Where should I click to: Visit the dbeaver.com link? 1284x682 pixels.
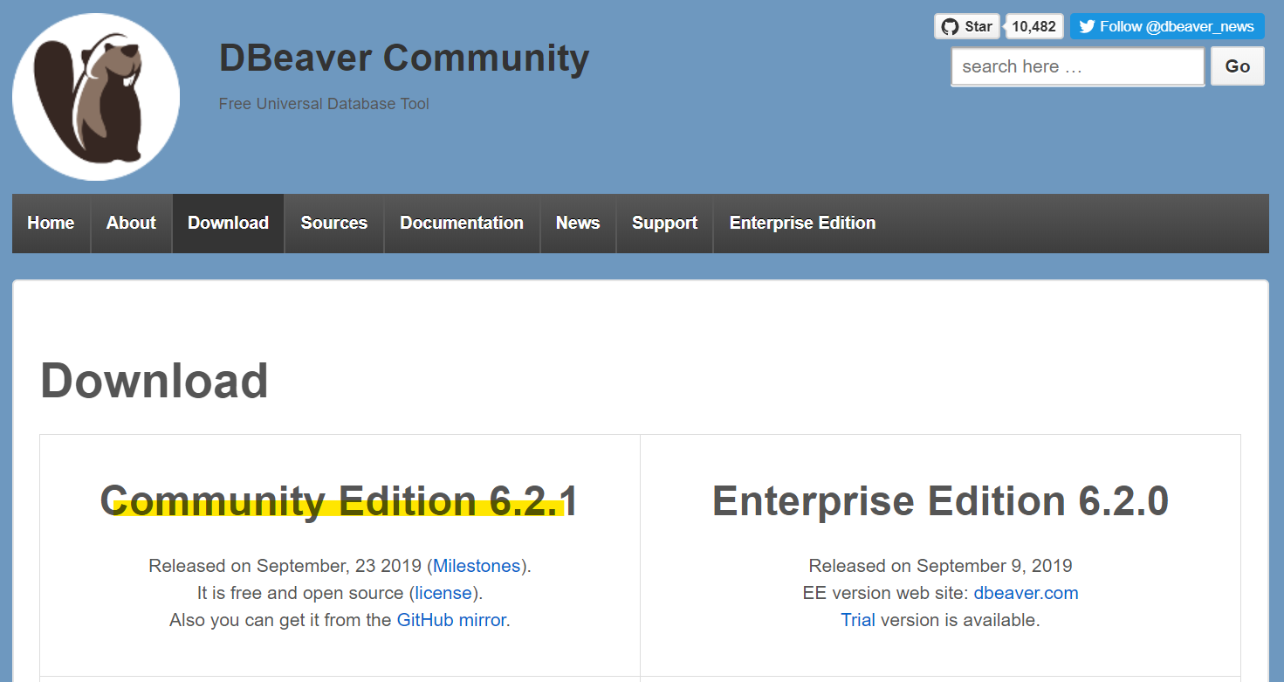point(1027,593)
